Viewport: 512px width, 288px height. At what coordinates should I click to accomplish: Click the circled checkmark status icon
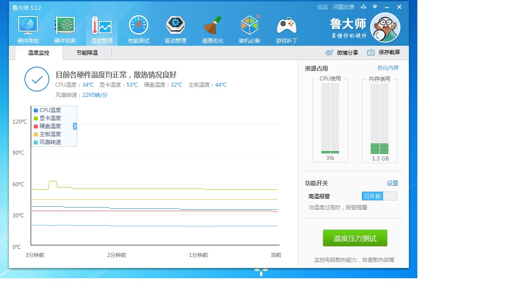pyautogui.click(x=37, y=80)
